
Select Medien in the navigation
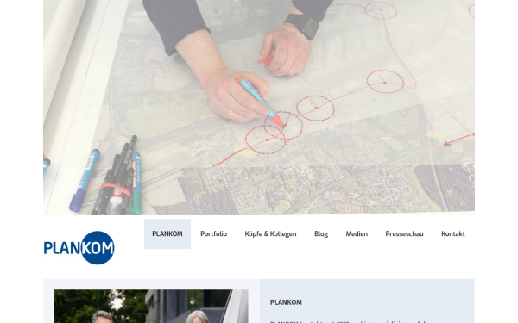(x=357, y=233)
